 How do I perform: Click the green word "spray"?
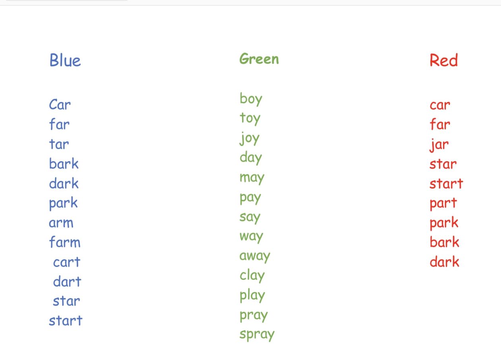click(257, 335)
